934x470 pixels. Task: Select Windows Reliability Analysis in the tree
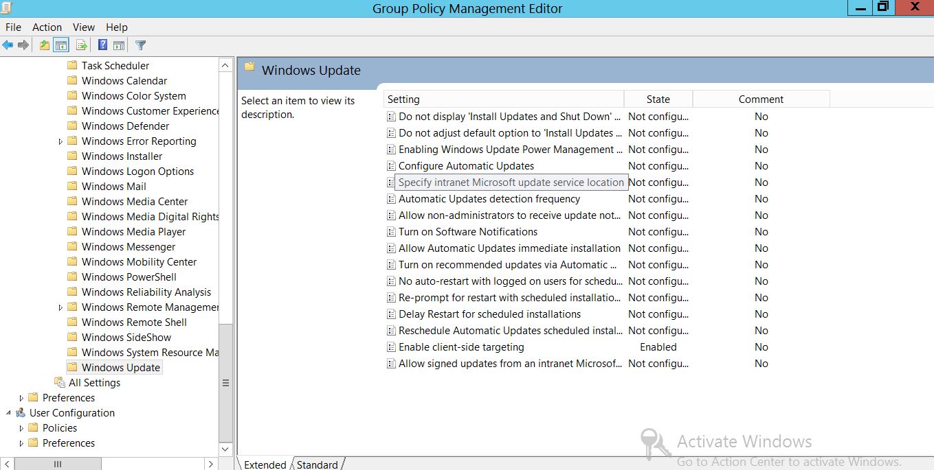point(146,292)
